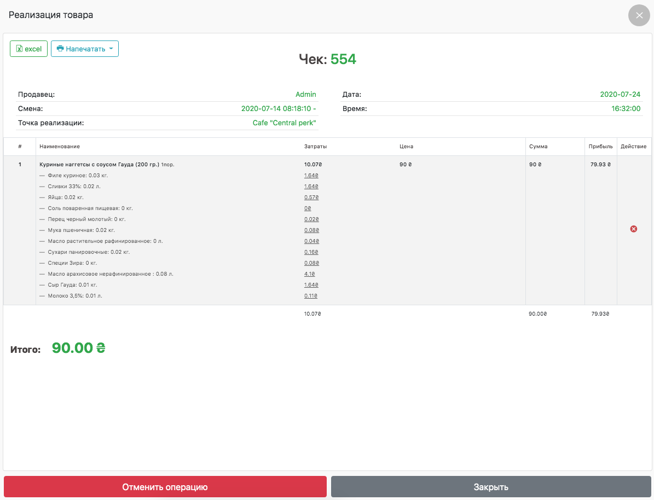Click the 0.04₴ cost for Масло растительное
Screen dimensions: 654x500
(311, 241)
